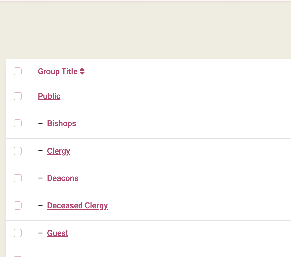
Task: Click the ascending arrow beside Group Title
Action: (x=82, y=70)
